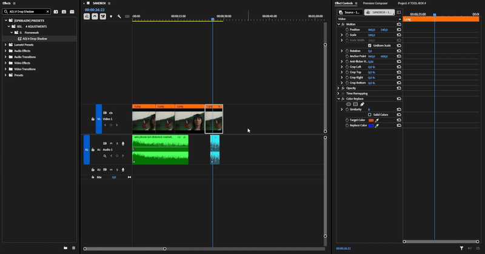The width and height of the screenshot is (485, 254).
Task: Uncheck the Uniform Scale checkbox
Action: point(370,45)
